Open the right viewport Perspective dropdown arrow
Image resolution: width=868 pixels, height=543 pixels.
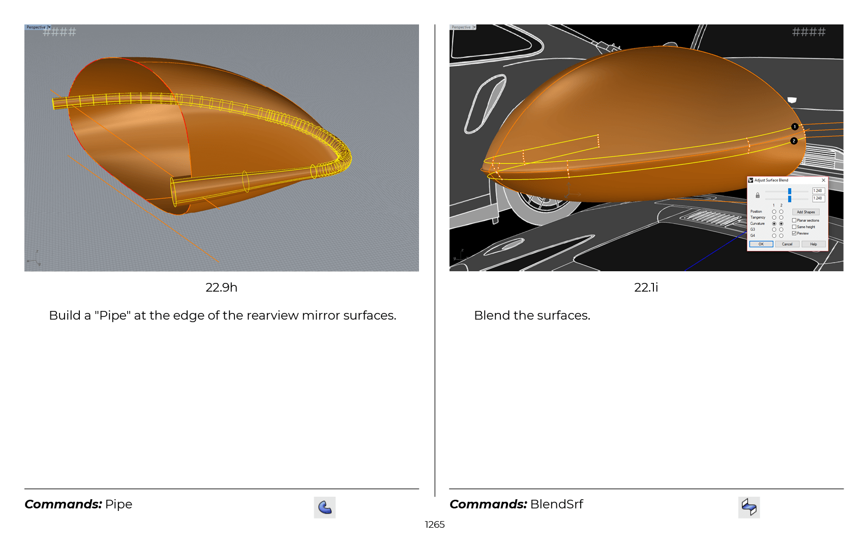[474, 27]
